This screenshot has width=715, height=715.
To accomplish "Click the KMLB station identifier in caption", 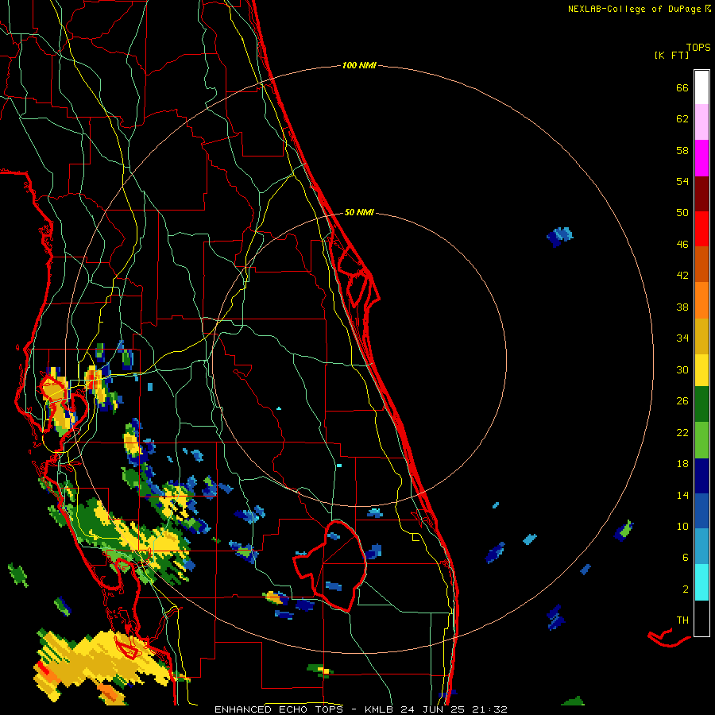I will (381, 709).
